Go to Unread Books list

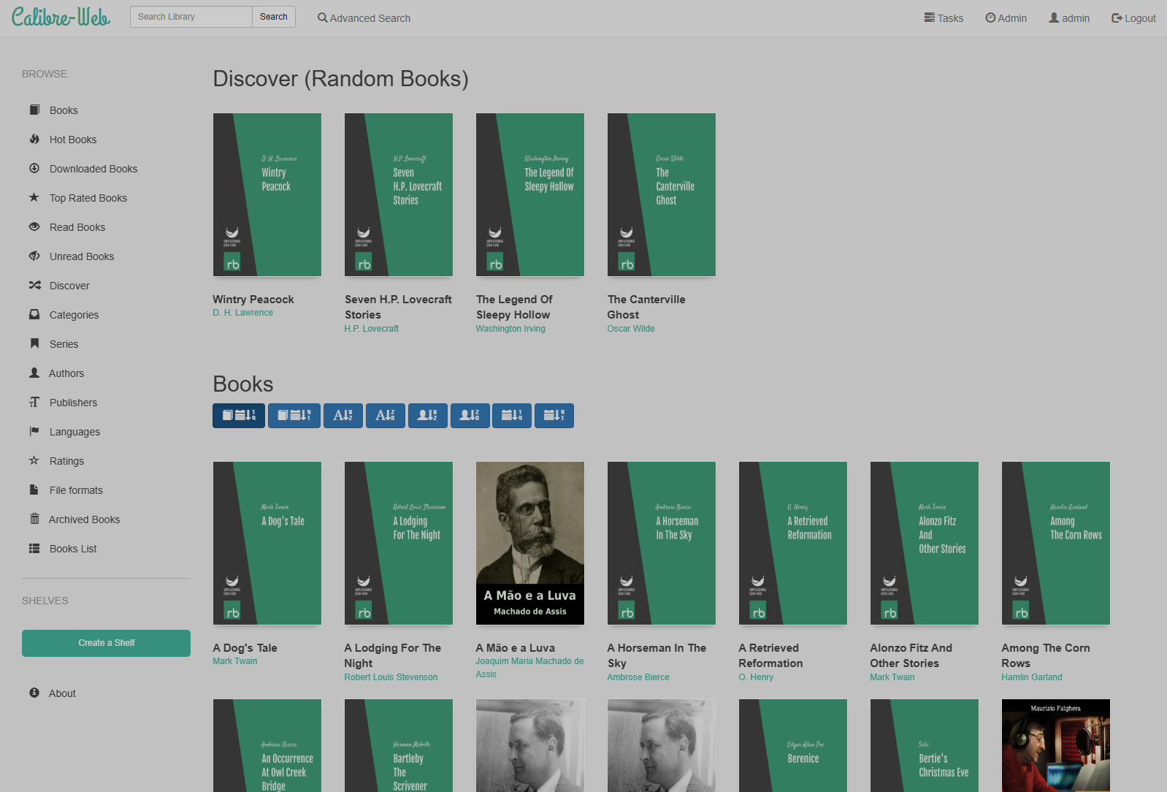tap(82, 256)
